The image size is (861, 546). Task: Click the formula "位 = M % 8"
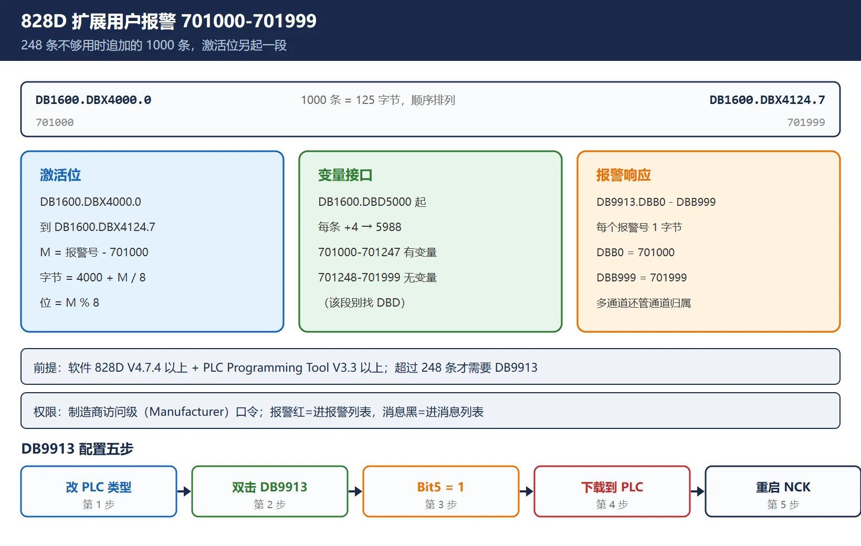click(69, 302)
